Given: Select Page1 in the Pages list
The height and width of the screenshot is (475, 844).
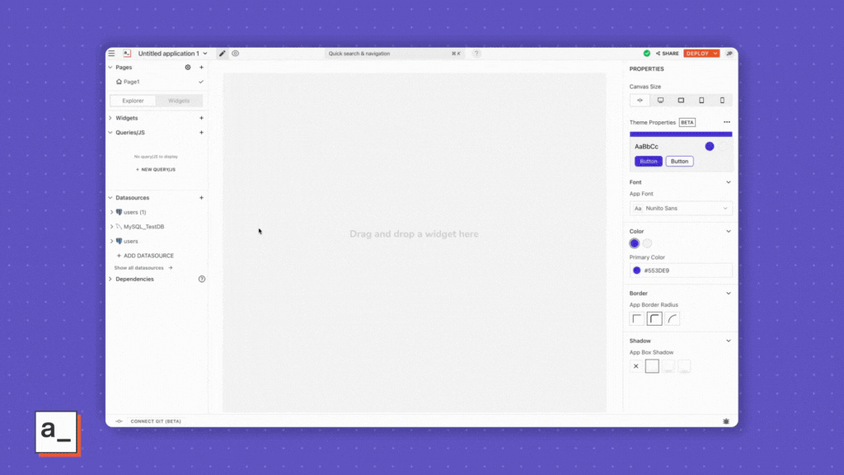Looking at the screenshot, I should pos(131,82).
